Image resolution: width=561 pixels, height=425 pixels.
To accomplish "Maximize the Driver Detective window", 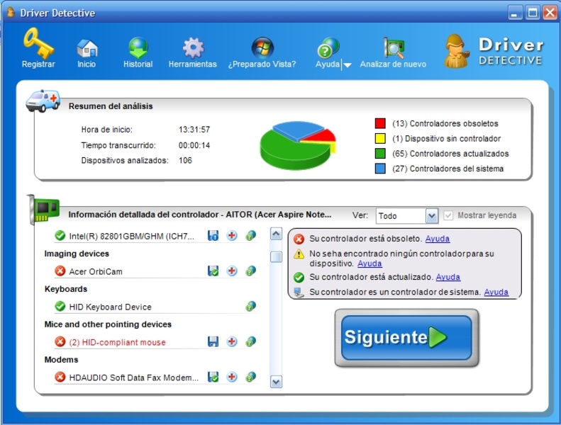I will pos(533,13).
